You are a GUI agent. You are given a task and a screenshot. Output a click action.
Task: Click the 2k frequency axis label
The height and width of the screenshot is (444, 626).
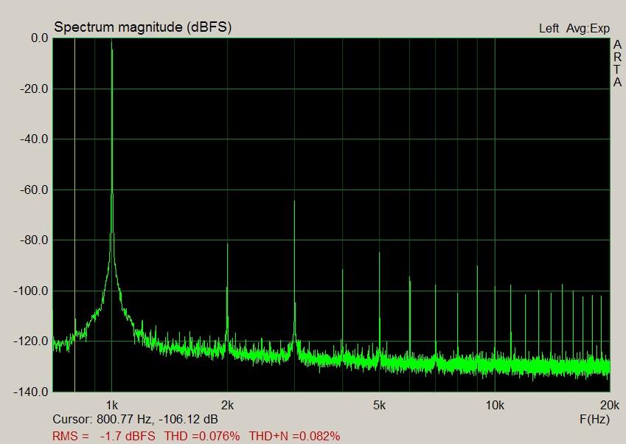(x=227, y=405)
